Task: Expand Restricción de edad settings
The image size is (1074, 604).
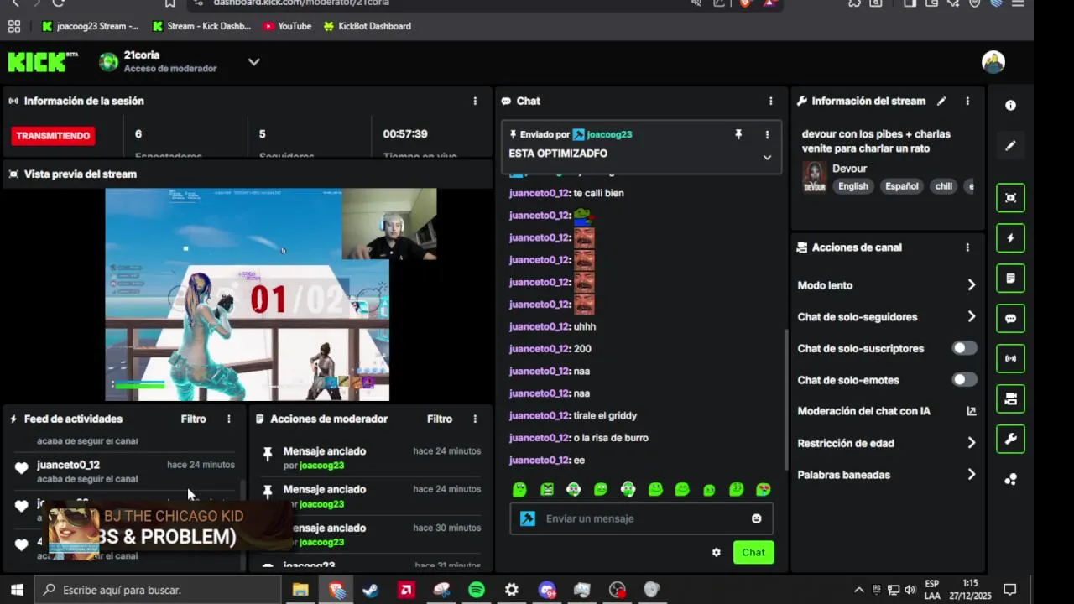Action: pos(972,443)
